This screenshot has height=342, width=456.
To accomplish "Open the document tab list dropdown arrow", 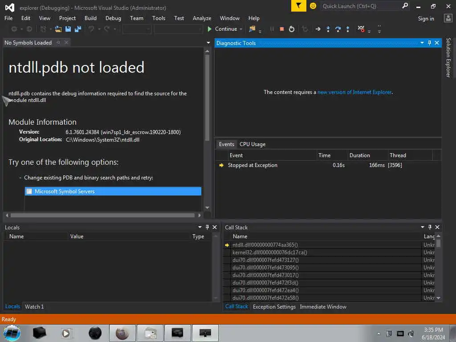I will (x=208, y=43).
